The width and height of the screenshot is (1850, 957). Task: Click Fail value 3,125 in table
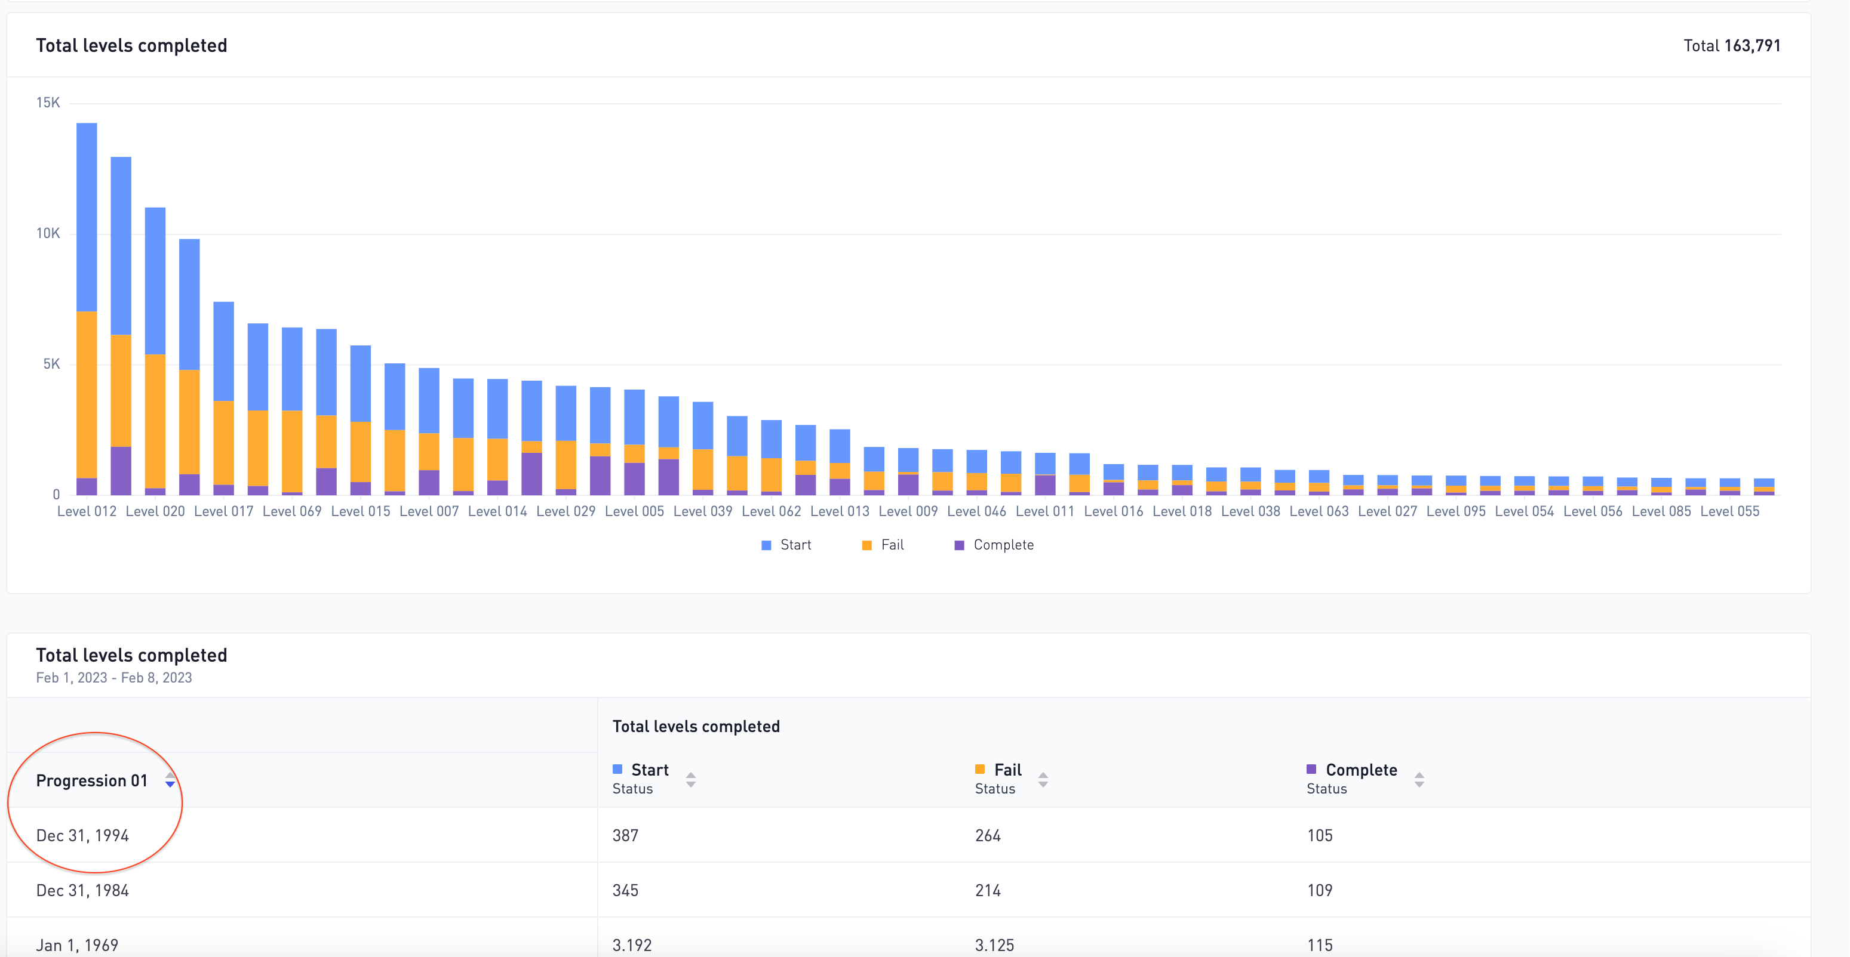995,946
